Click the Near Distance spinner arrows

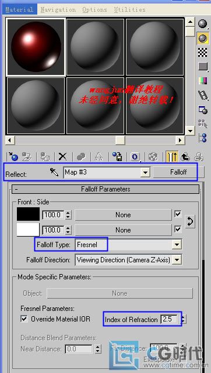click(x=98, y=349)
